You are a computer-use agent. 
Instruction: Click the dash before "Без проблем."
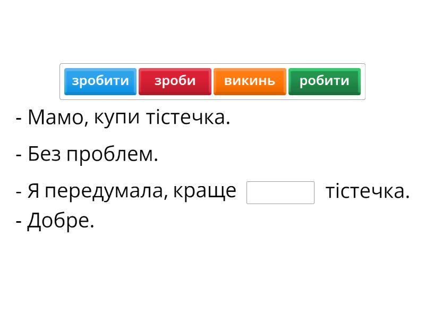19,156
